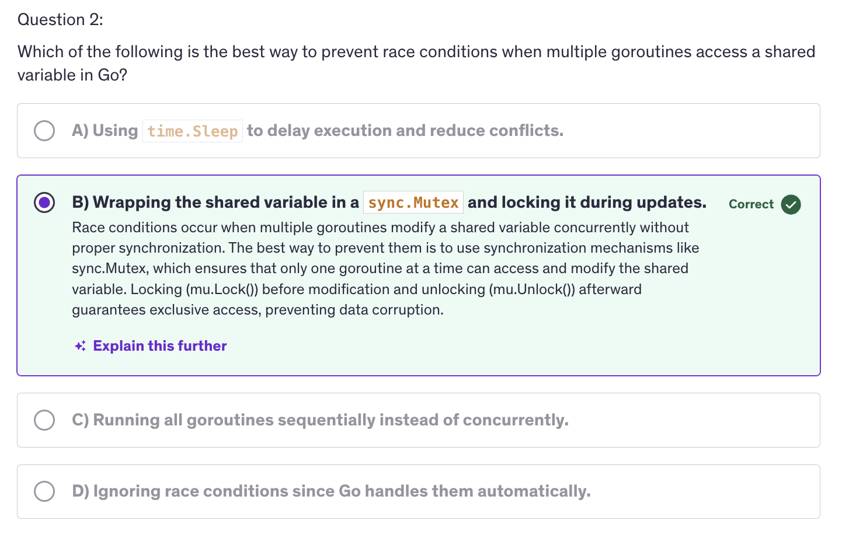This screenshot has width=842, height=545.
Task: Select answer Running all goroutines sequentially
Action: click(419, 420)
